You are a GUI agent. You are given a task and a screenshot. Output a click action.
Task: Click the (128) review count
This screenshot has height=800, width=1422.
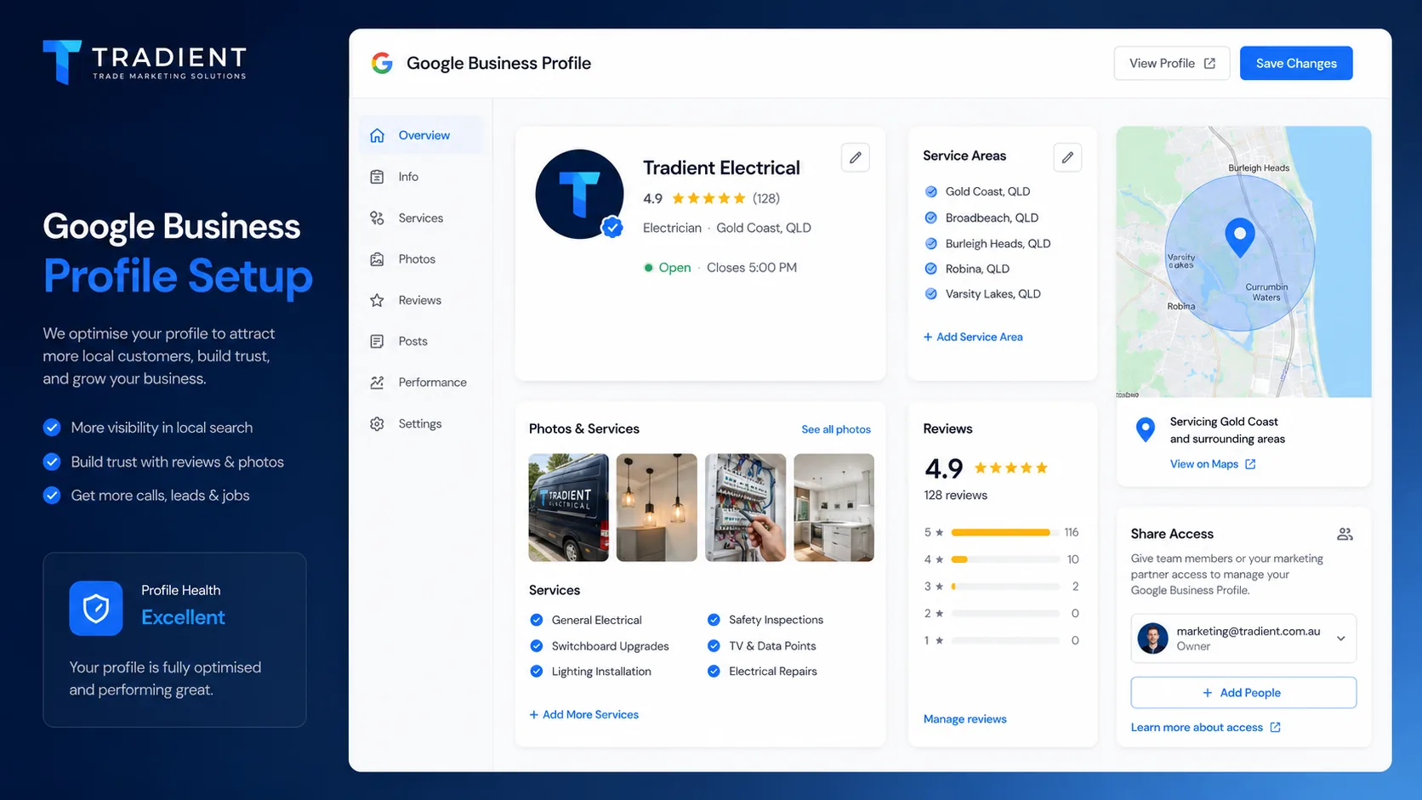766,199
